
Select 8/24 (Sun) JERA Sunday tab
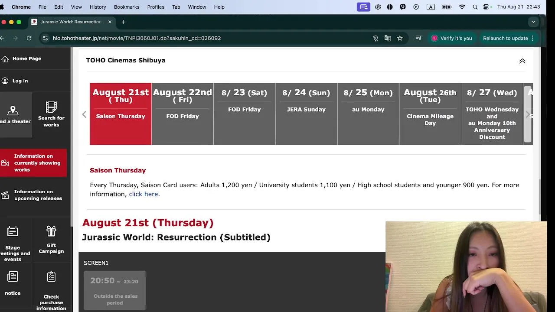pyautogui.click(x=306, y=114)
